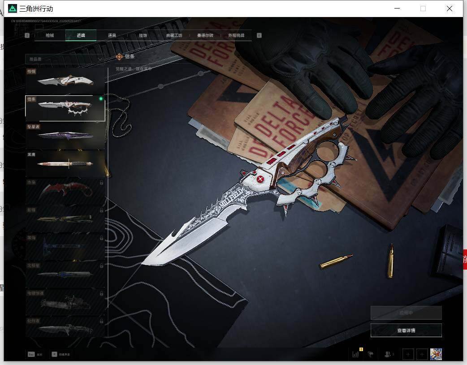Click the 三角洲行动 app icon in title bar

point(13,9)
